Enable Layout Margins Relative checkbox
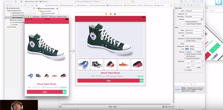The height and width of the screenshot is (110, 223). coord(185,24)
